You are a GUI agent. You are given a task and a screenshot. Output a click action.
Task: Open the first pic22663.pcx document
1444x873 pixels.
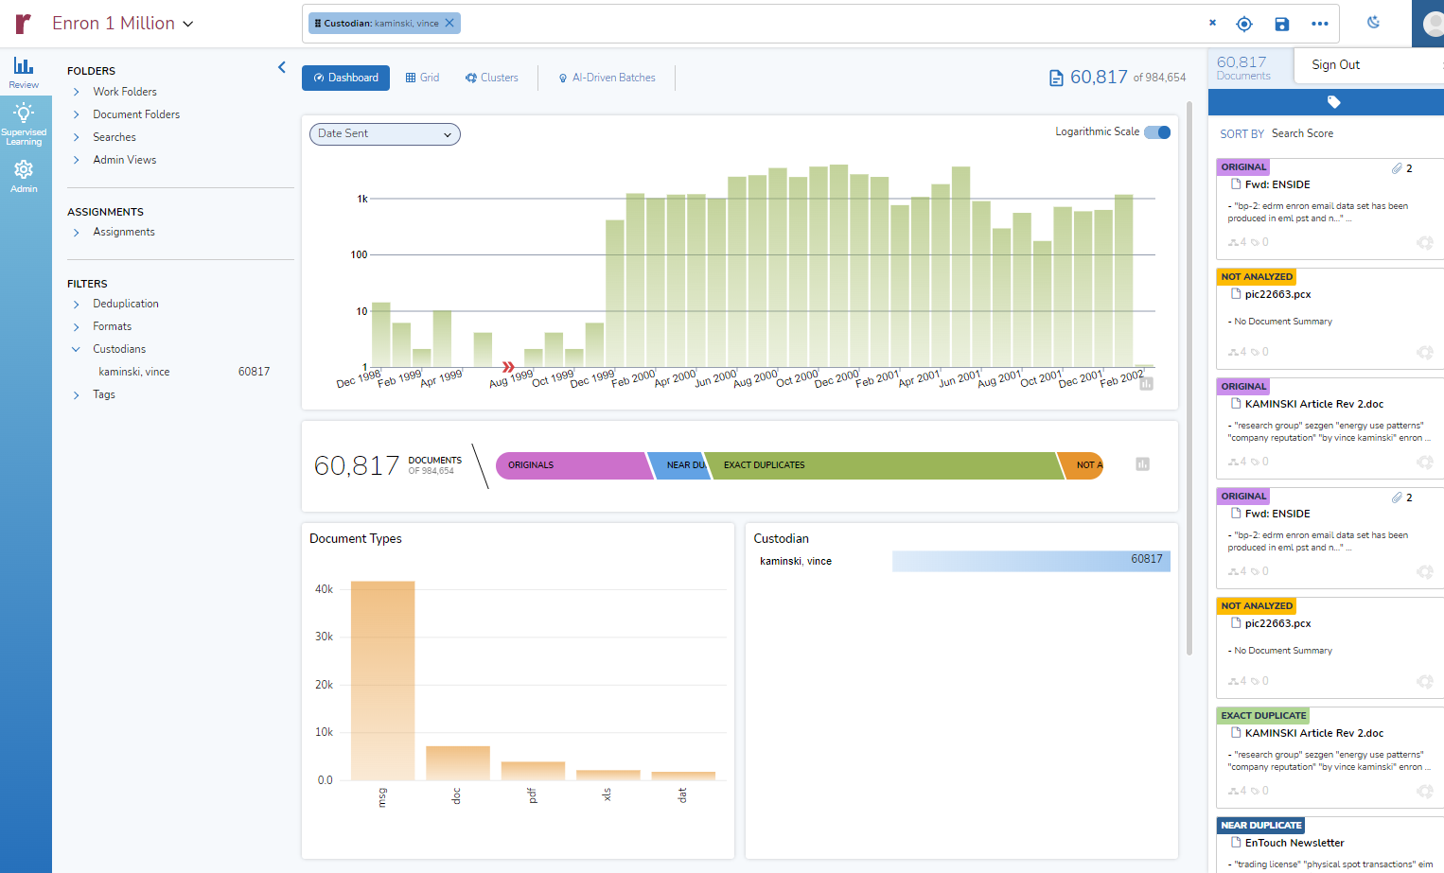1277,294
